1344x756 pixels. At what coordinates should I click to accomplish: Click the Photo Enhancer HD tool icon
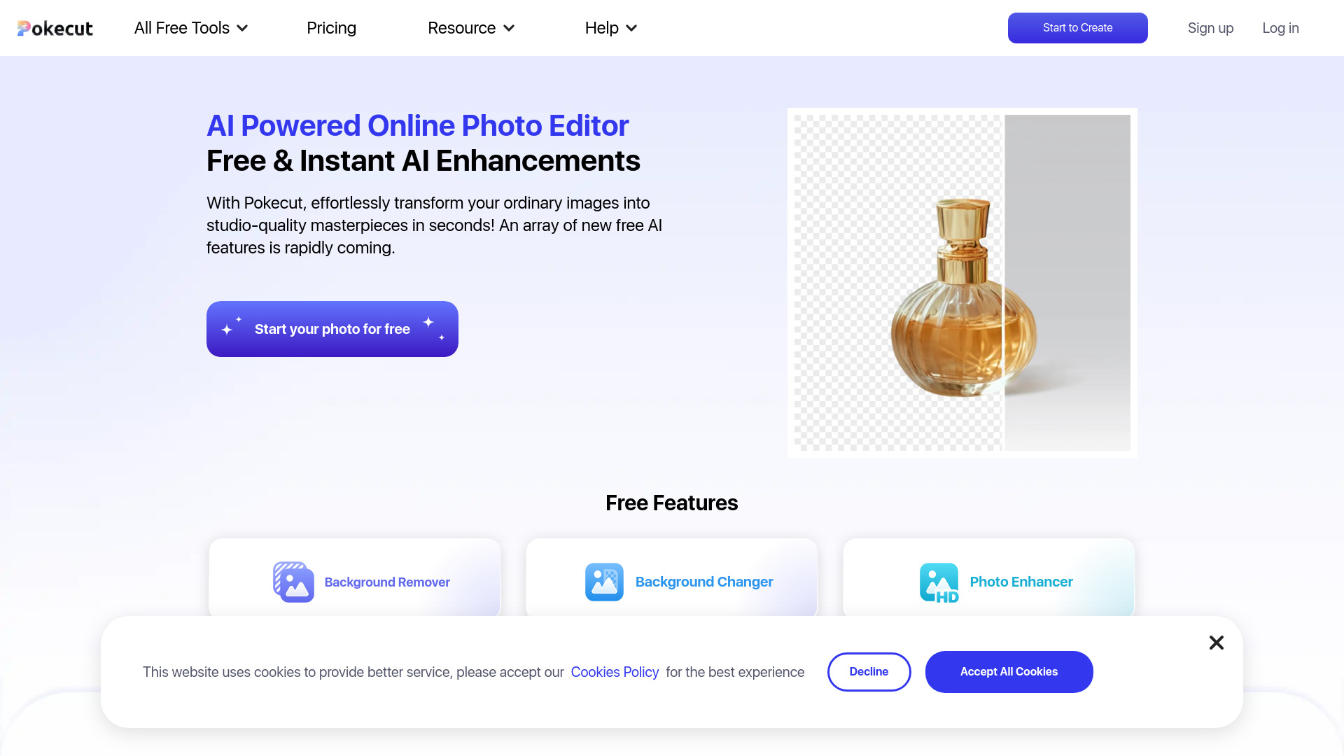click(939, 582)
